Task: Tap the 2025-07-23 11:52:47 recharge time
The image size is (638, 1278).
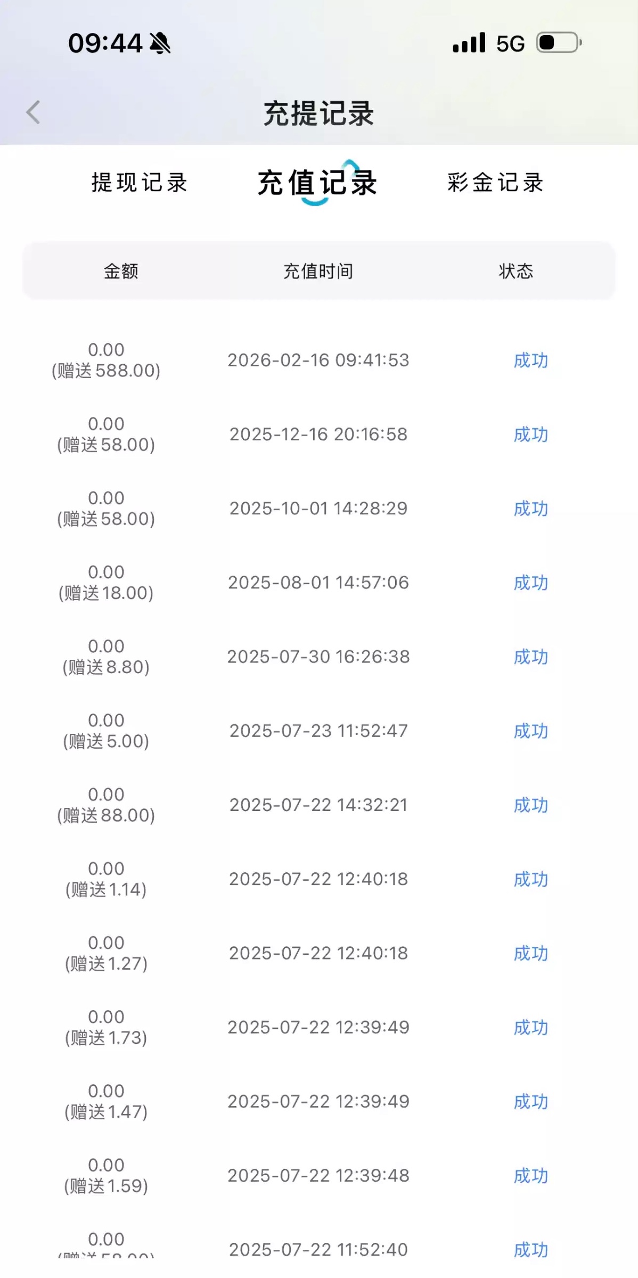Action: click(318, 731)
